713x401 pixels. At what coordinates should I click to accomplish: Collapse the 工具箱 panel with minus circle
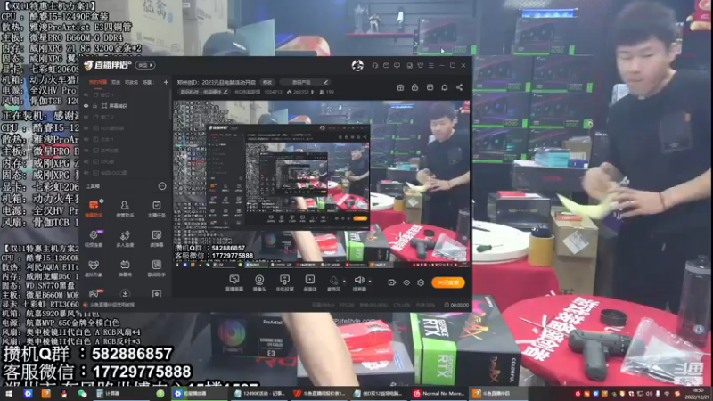coord(162,186)
